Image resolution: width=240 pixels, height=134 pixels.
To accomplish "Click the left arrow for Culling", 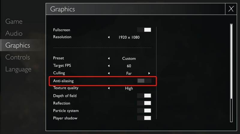I will [109, 73].
